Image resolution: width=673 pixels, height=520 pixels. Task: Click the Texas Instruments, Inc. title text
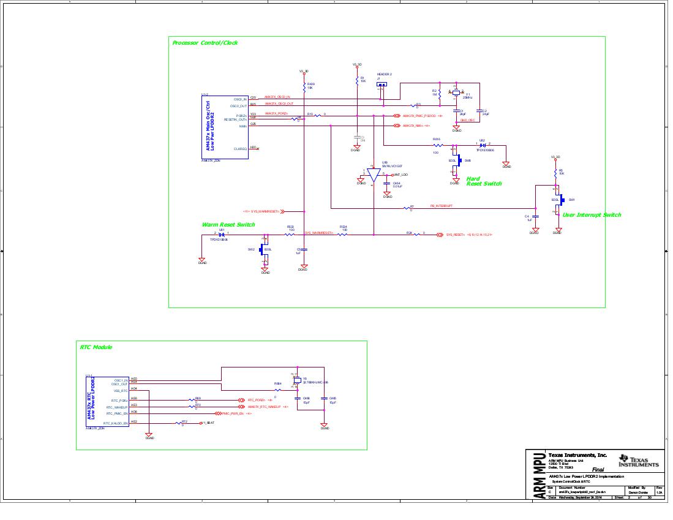[578, 454]
